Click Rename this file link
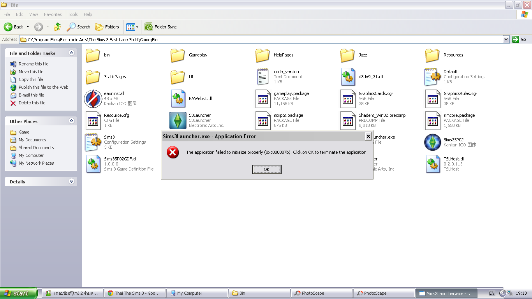 pos(33,64)
